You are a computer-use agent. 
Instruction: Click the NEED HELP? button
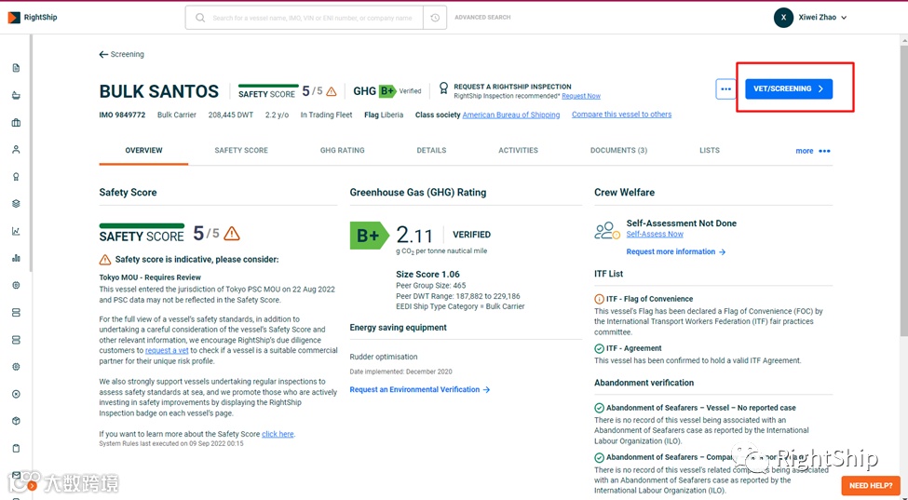pyautogui.click(x=871, y=485)
